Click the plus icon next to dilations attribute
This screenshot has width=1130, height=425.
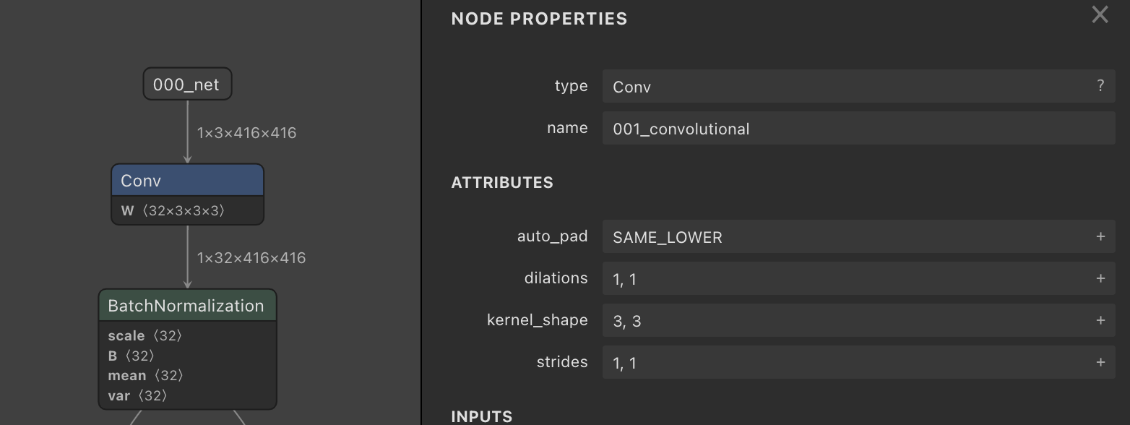1100,278
